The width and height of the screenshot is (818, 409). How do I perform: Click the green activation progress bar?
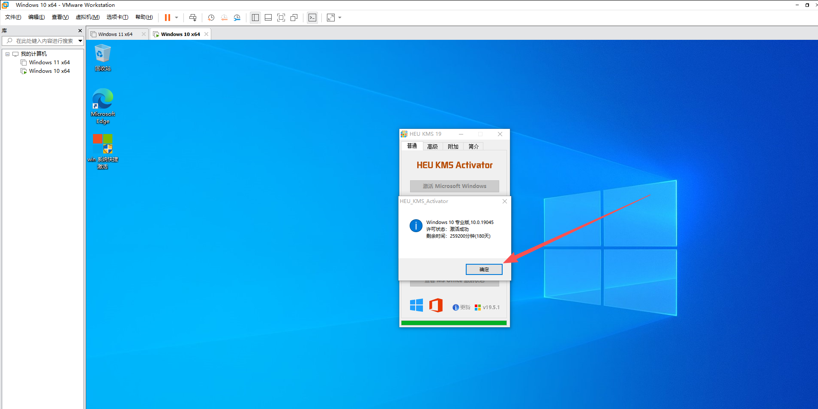(x=454, y=323)
